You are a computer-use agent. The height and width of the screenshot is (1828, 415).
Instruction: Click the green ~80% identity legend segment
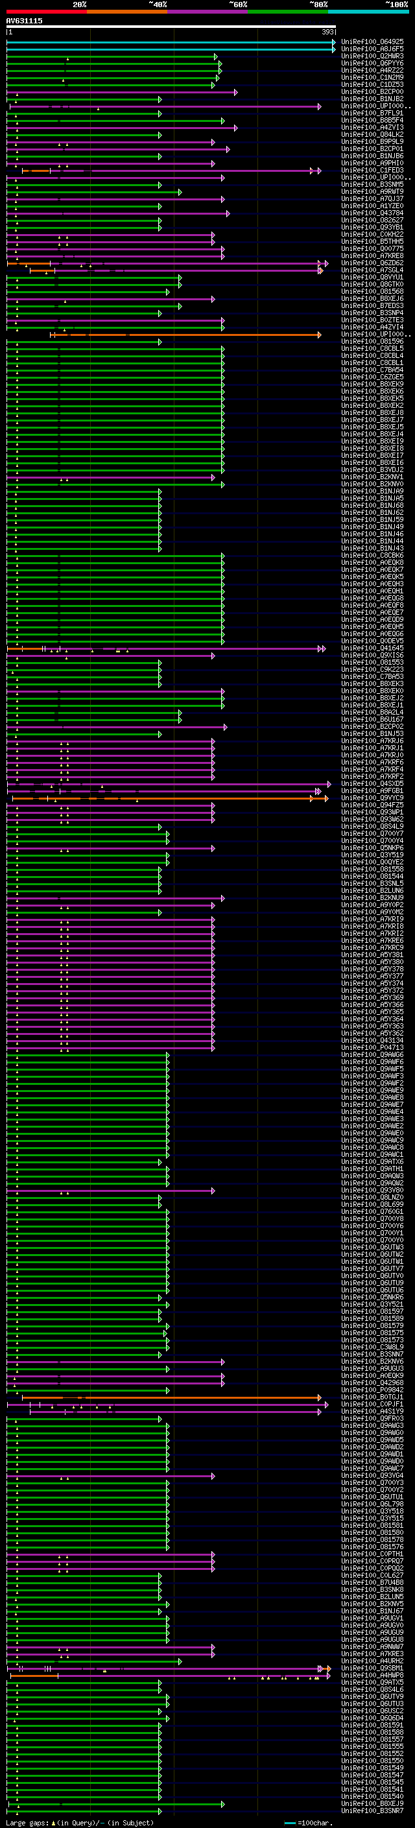pyautogui.click(x=288, y=12)
